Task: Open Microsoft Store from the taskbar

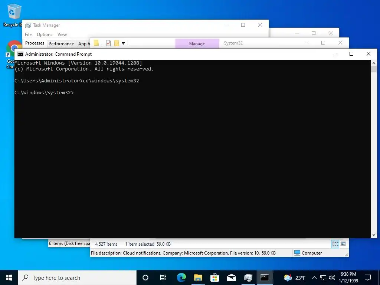Action: click(x=215, y=278)
